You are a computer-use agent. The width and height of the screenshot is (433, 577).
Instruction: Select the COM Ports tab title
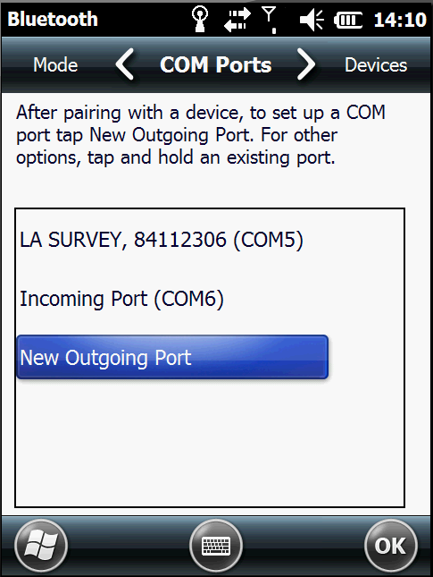point(215,64)
